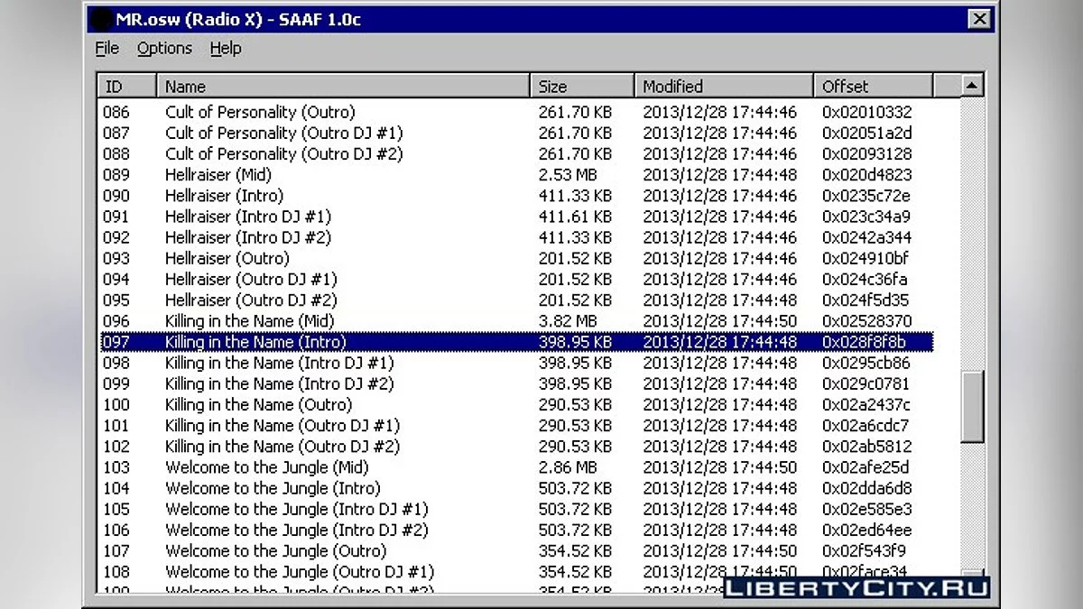Click the vertical scrollbar thumb
Image resolution: width=1083 pixels, height=609 pixels.
971,406
